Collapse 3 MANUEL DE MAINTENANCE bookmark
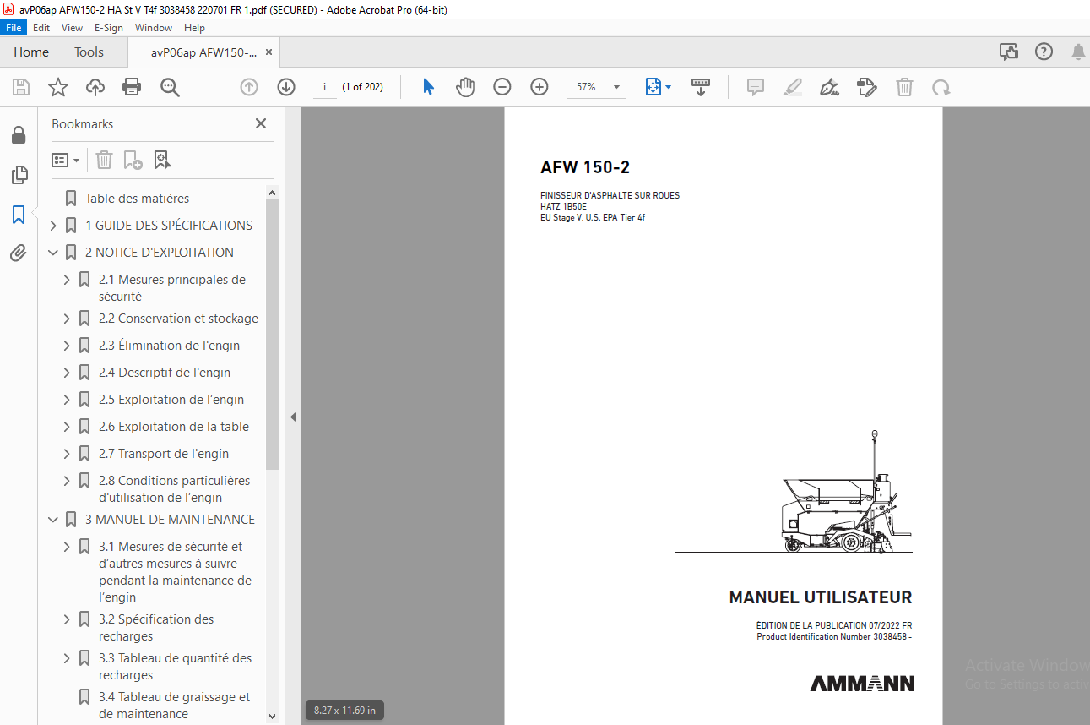 pos(53,520)
